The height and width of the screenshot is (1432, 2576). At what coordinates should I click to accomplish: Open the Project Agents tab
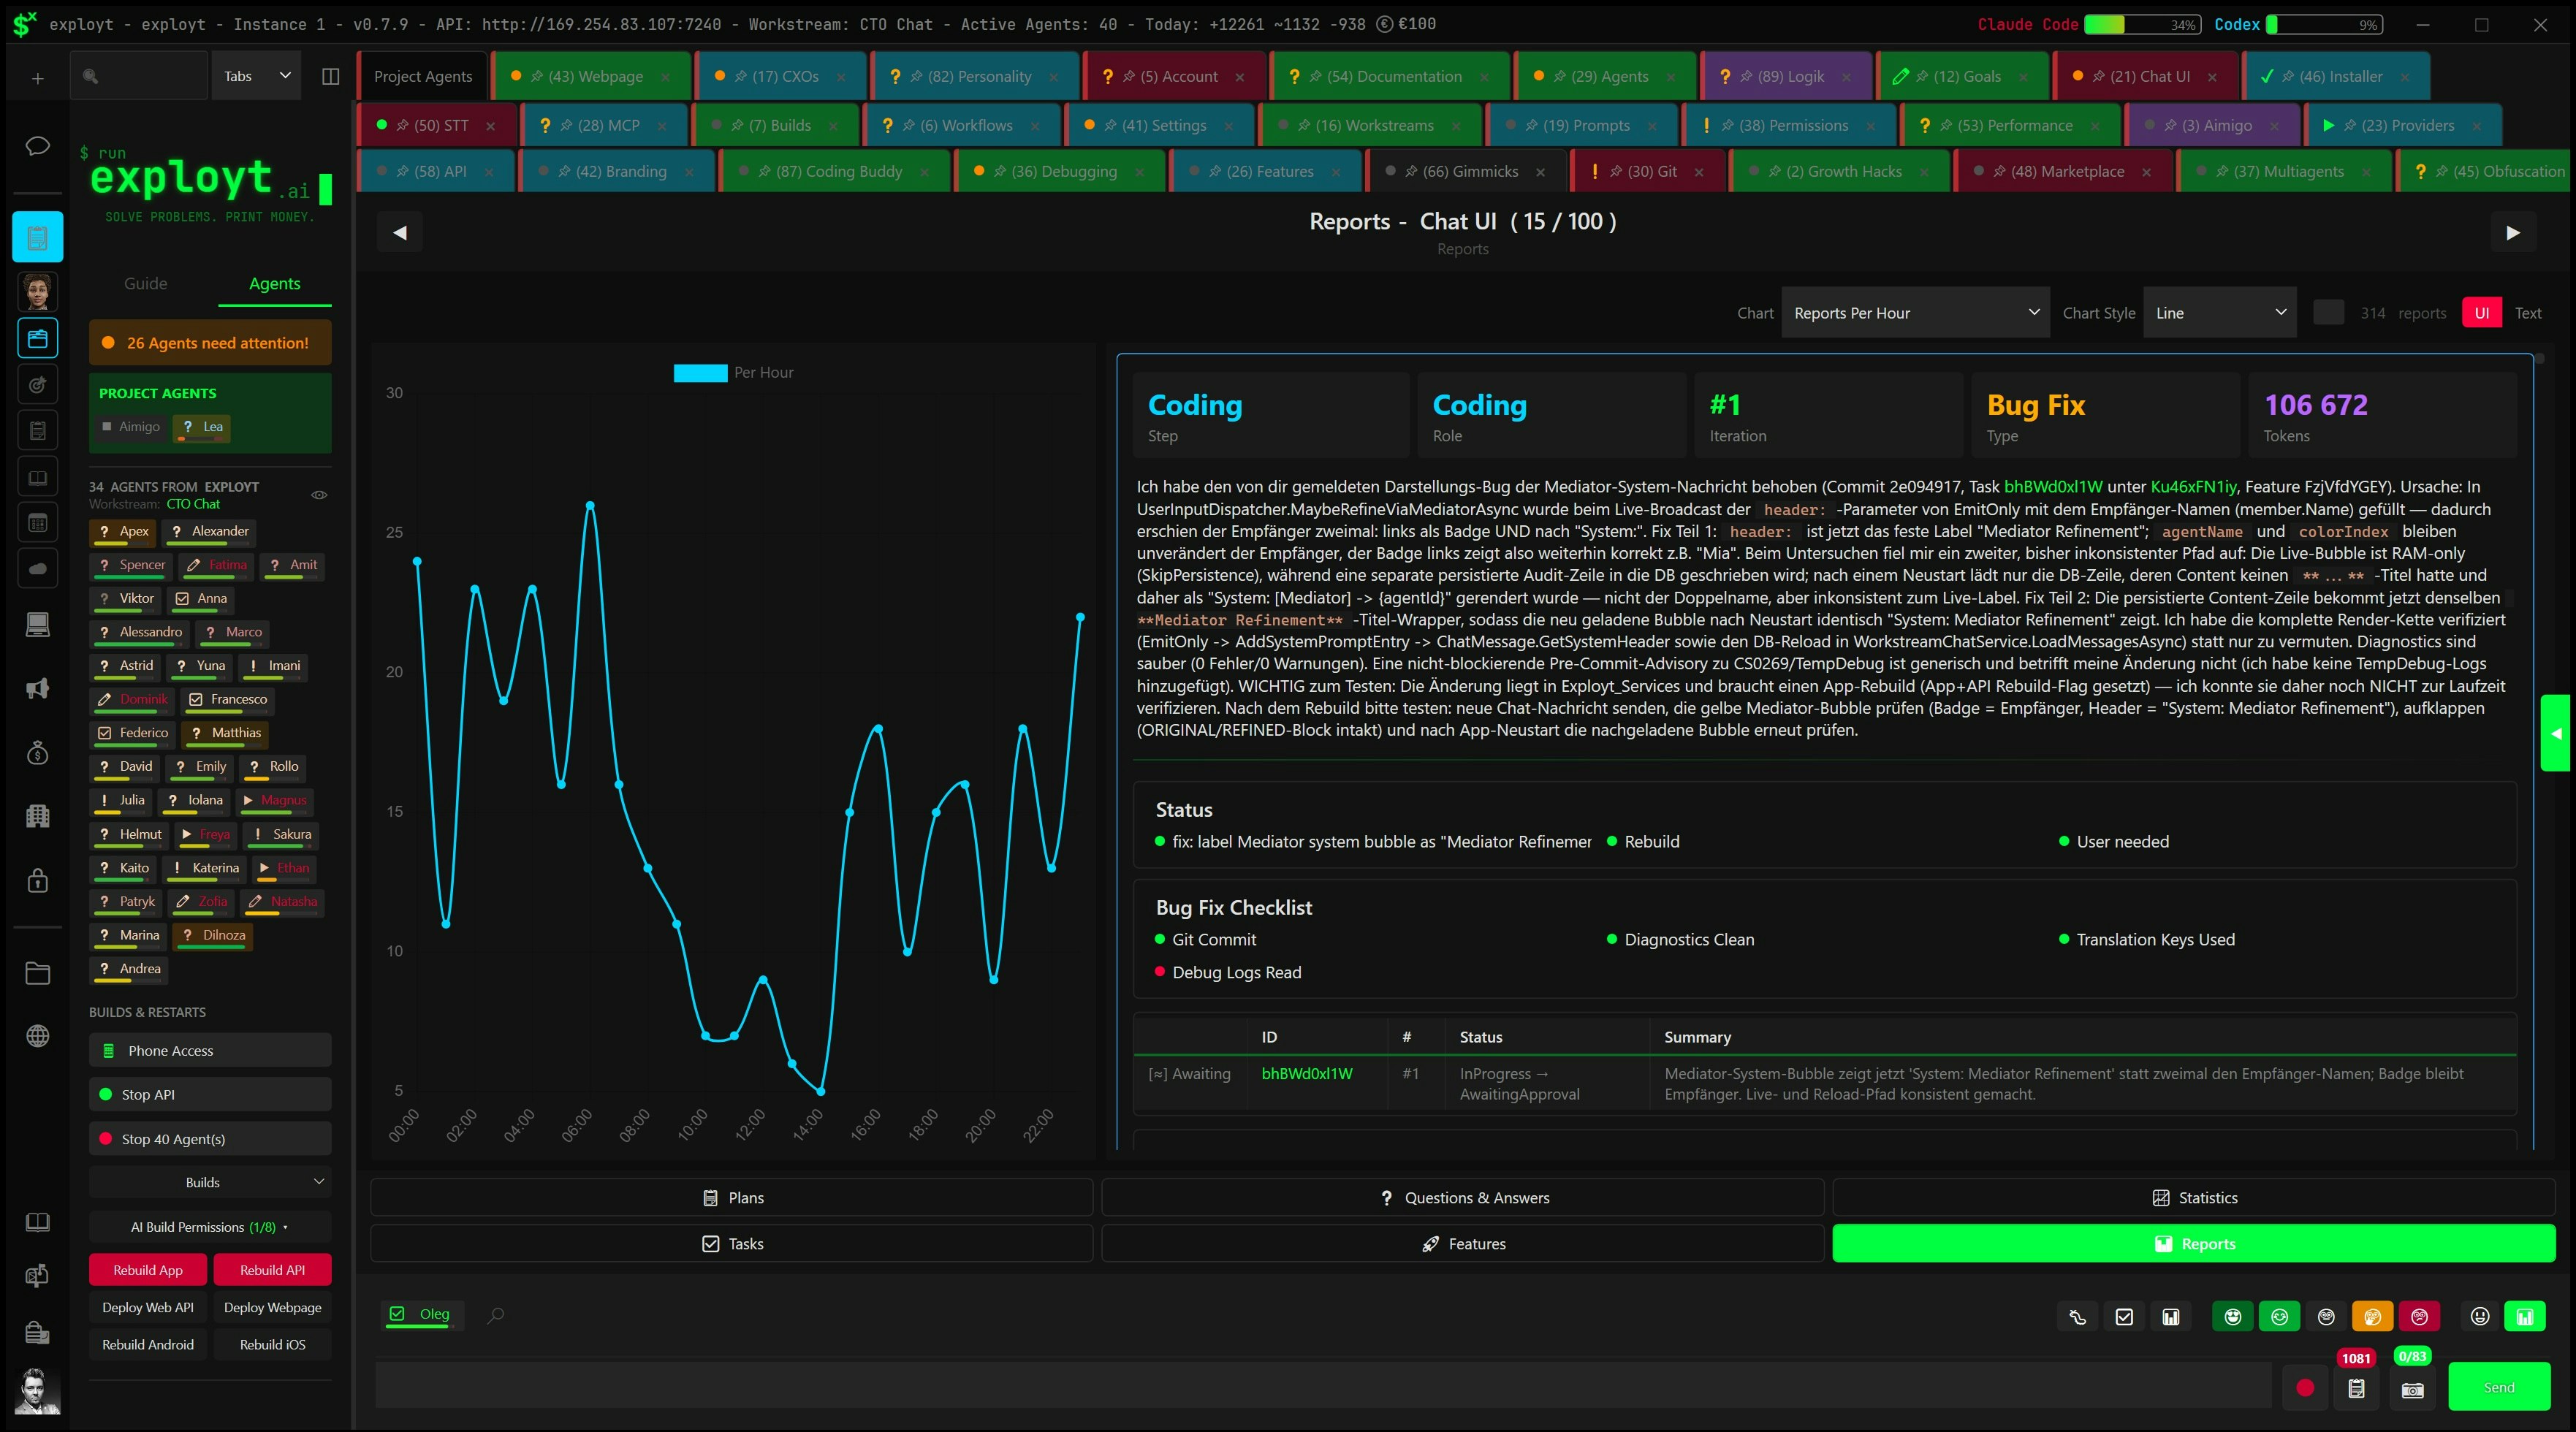(x=422, y=77)
